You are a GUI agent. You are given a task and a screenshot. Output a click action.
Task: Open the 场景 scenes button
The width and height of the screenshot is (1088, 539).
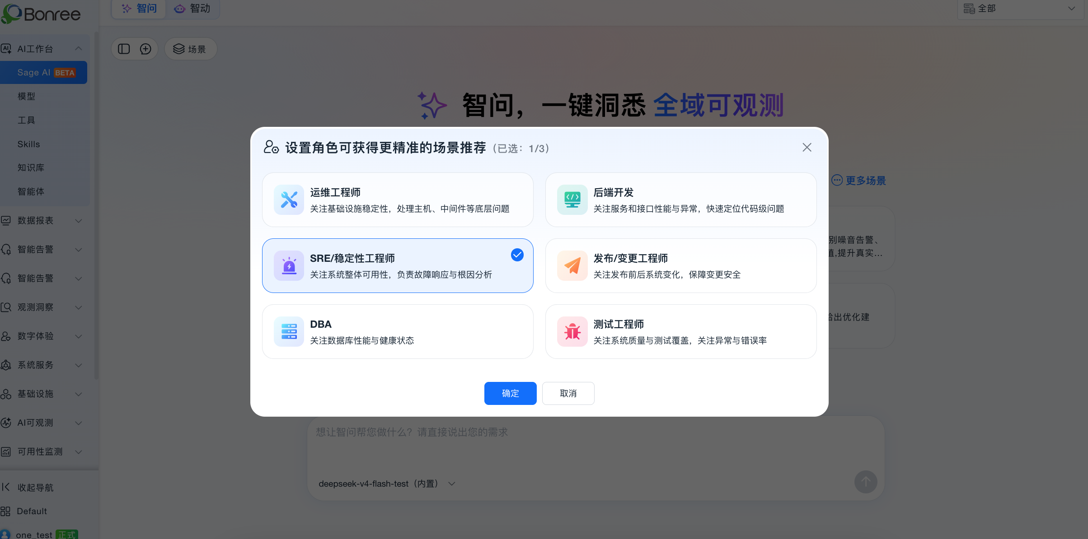190,49
